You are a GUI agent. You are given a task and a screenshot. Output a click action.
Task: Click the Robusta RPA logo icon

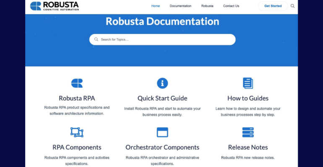77,83
